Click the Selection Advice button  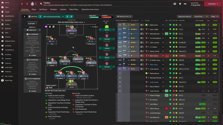click(x=185, y=17)
